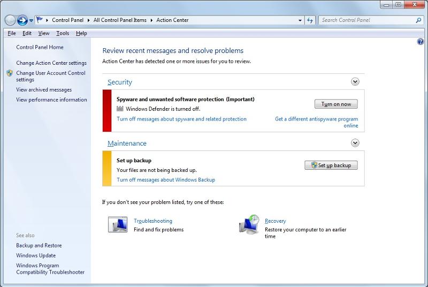
Task: Click Control Panel in the breadcrumb
Action: pos(68,20)
